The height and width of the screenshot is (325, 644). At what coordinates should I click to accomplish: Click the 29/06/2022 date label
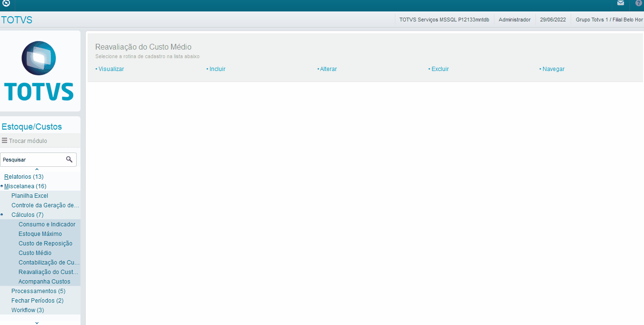pos(553,20)
